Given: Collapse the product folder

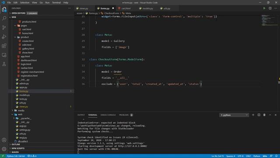Looking at the screenshot, I should tap(24, 37).
